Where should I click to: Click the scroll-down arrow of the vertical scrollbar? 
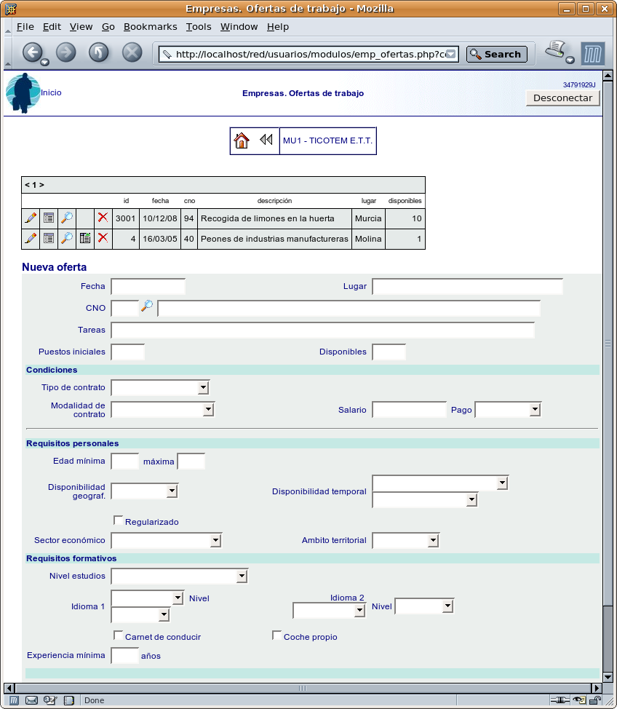point(608,677)
